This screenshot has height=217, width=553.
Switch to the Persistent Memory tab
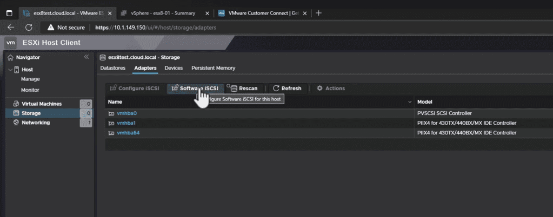click(214, 68)
